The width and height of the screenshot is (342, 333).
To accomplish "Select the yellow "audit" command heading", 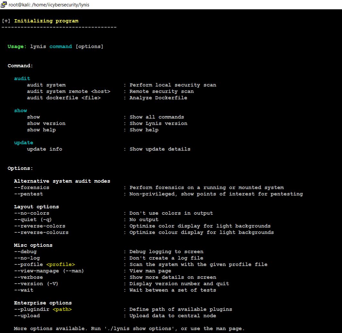I will 22,78.
